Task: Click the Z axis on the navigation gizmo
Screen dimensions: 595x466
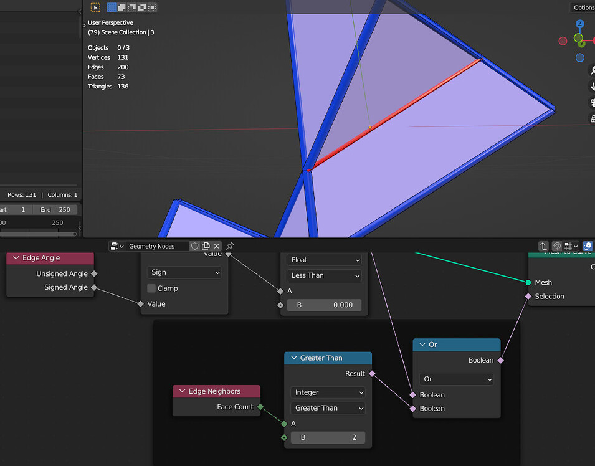Action: tap(580, 24)
